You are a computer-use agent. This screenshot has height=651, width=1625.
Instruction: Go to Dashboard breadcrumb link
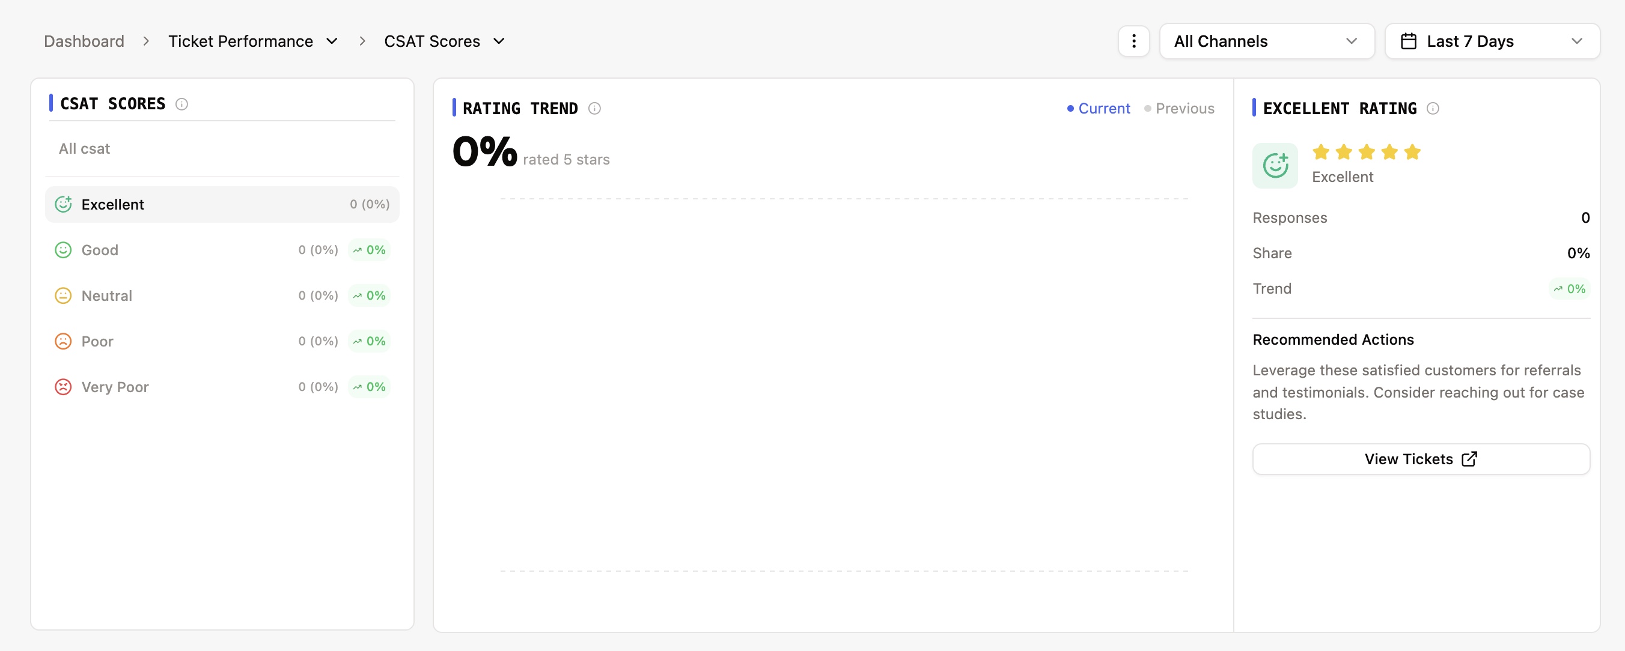tap(84, 41)
